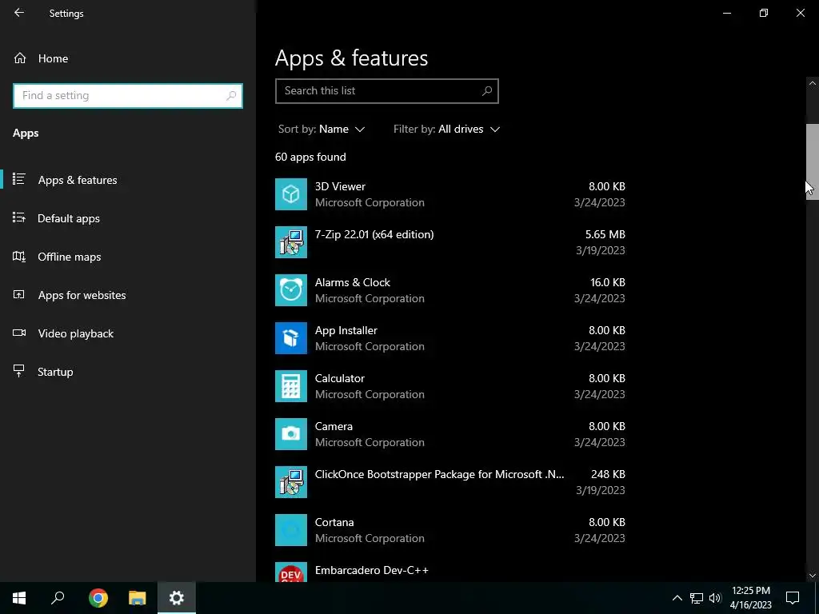Click the Default apps list icon
This screenshot has height=614, width=819.
pos(19,217)
